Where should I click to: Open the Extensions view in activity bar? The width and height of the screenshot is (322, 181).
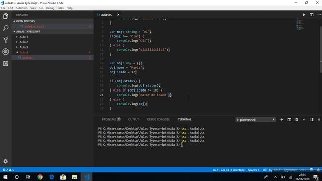pos(6,63)
